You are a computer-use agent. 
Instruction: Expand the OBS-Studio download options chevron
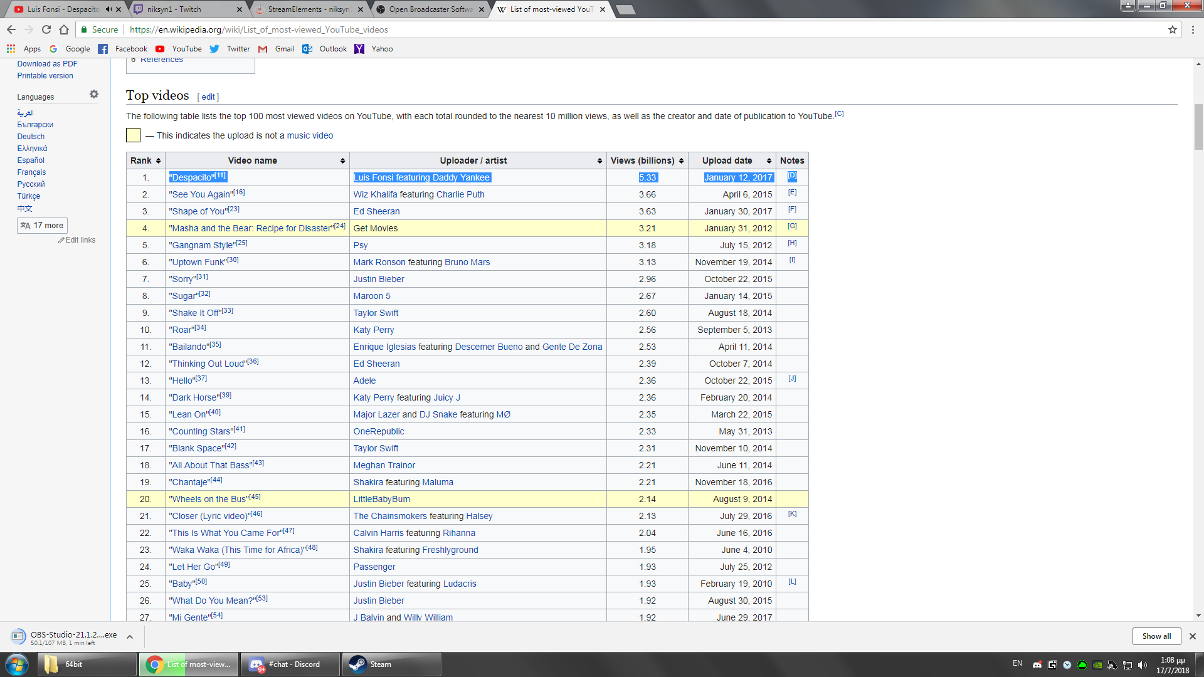(x=130, y=637)
